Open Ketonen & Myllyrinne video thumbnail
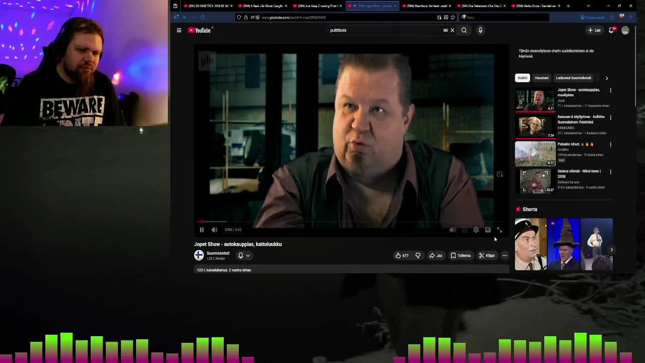 coord(535,127)
